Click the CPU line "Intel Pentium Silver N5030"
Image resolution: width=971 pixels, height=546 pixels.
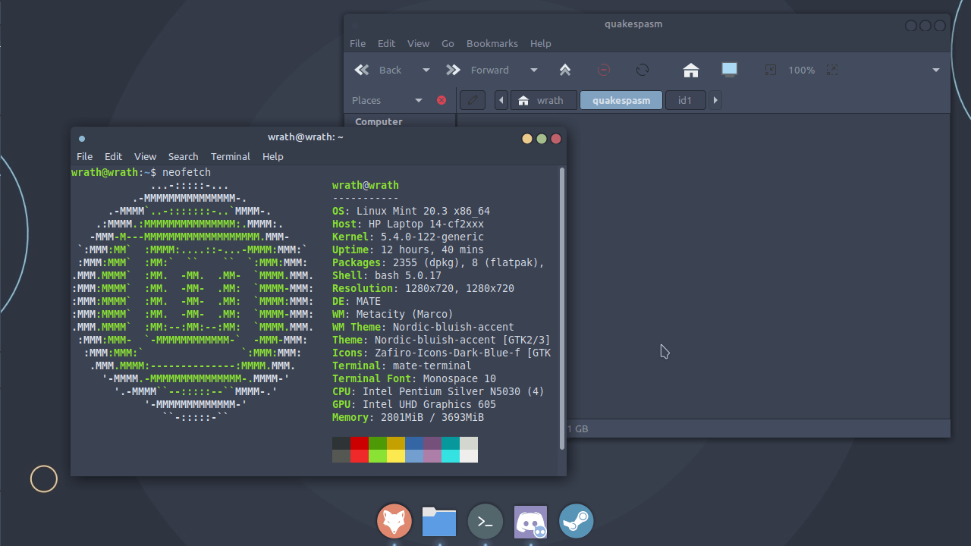[x=442, y=391]
